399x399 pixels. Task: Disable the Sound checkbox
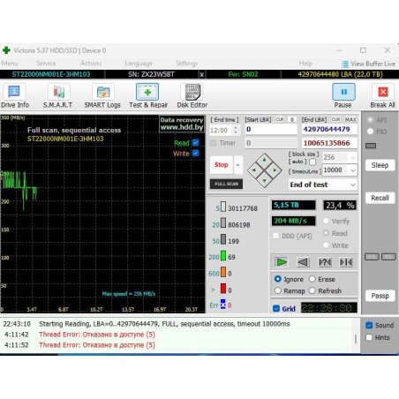point(369,325)
